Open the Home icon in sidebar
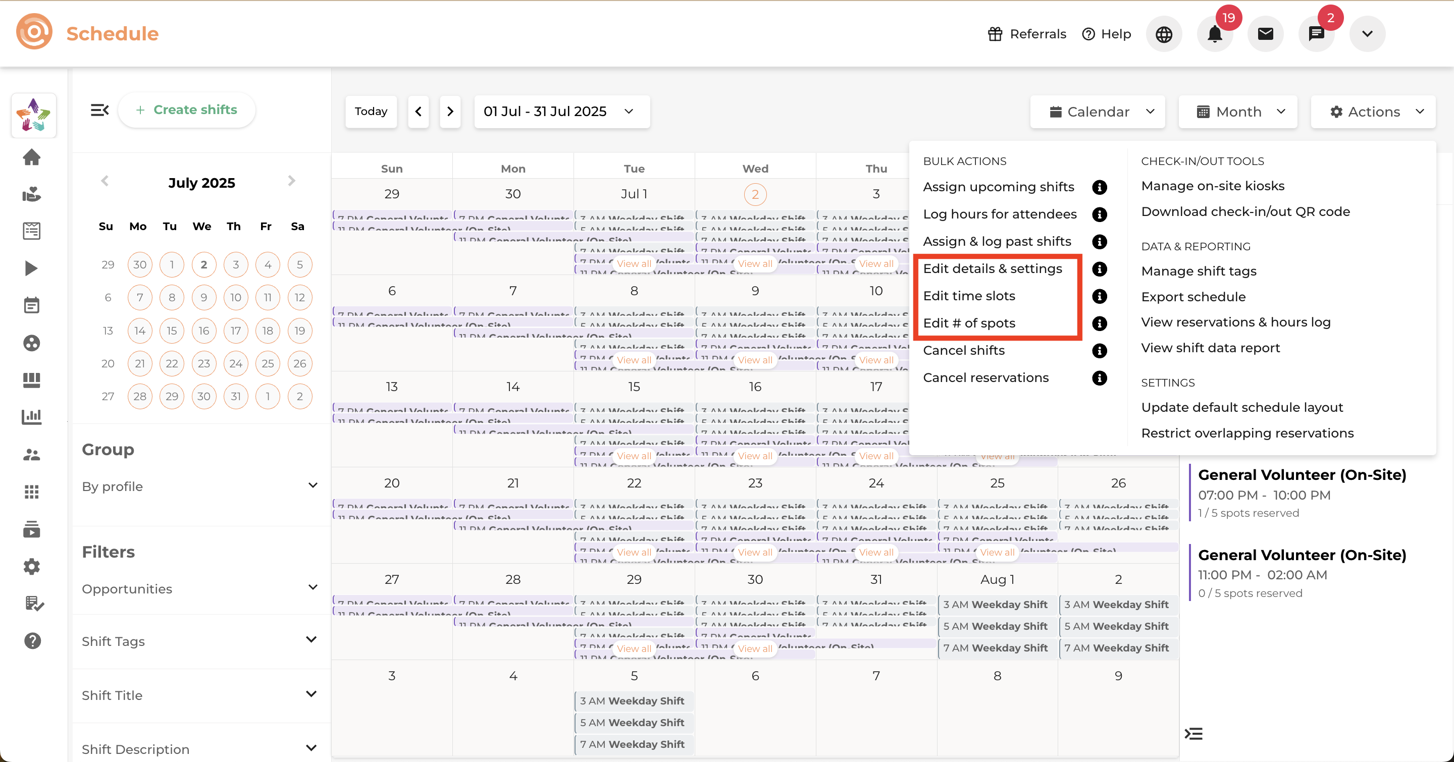 click(x=32, y=157)
